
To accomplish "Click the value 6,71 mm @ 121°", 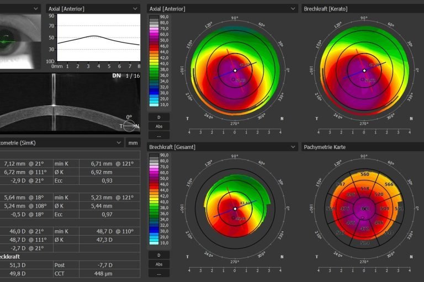I will point(112,163).
